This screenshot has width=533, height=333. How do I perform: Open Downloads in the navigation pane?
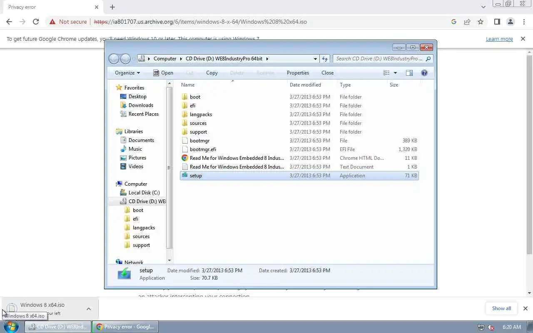click(x=141, y=105)
